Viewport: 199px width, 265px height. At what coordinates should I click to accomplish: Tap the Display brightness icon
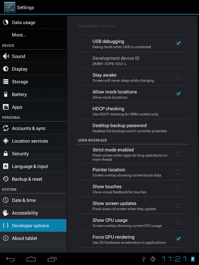[6, 69]
